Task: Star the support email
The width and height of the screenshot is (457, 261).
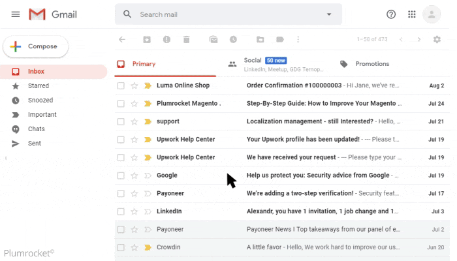Action: 134,121
